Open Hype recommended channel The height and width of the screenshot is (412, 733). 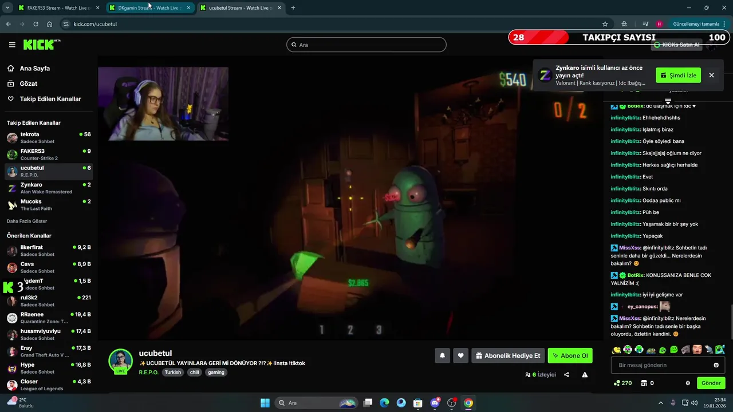(49, 368)
